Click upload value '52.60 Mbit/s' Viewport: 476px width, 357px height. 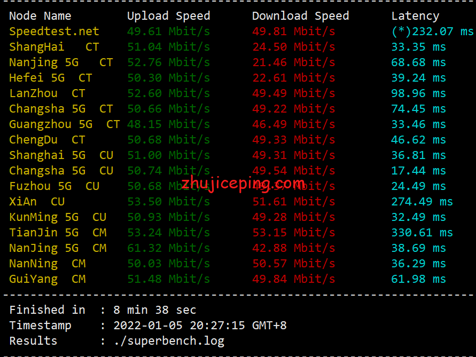[168, 93]
